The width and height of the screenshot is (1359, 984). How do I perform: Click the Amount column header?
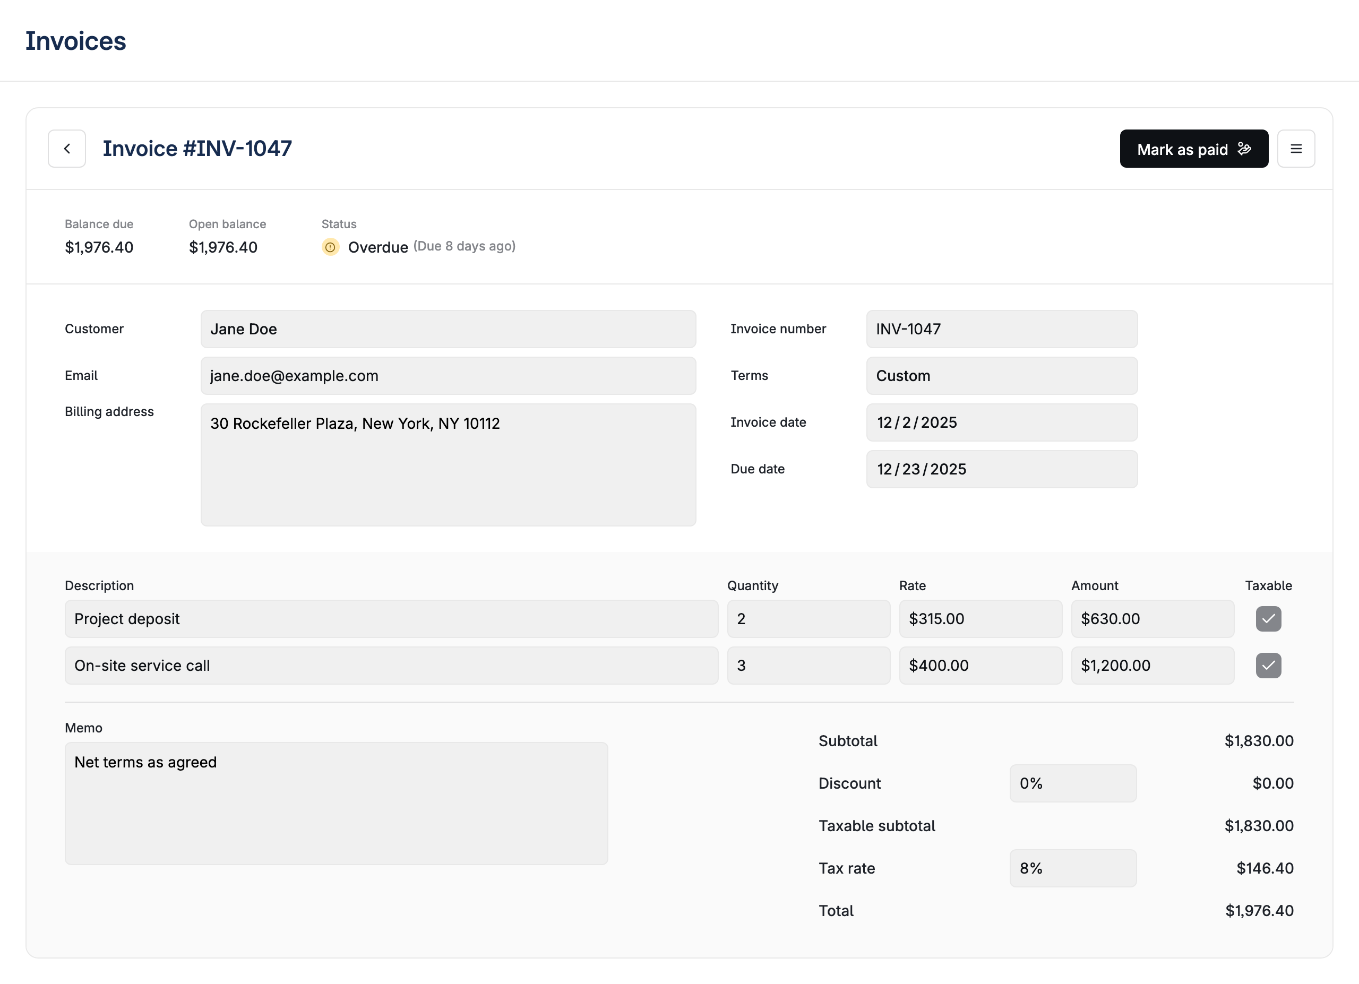1095,586
